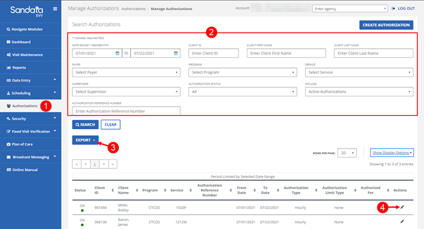The image size is (424, 229).
Task: Open the Select Program dropdown
Action: (243, 72)
